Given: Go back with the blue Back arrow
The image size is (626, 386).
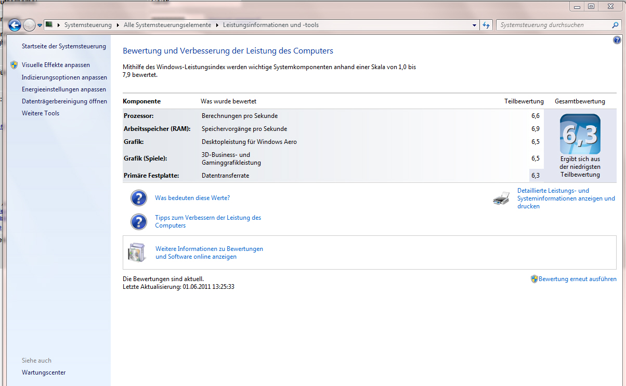Looking at the screenshot, I should (x=15, y=25).
